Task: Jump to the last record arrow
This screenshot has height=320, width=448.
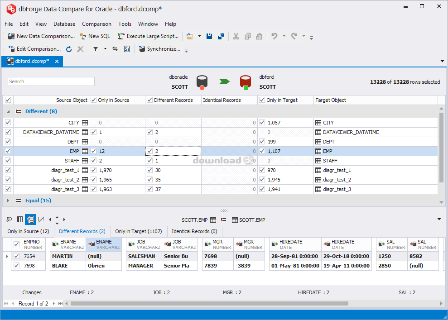Action: tap(60, 303)
